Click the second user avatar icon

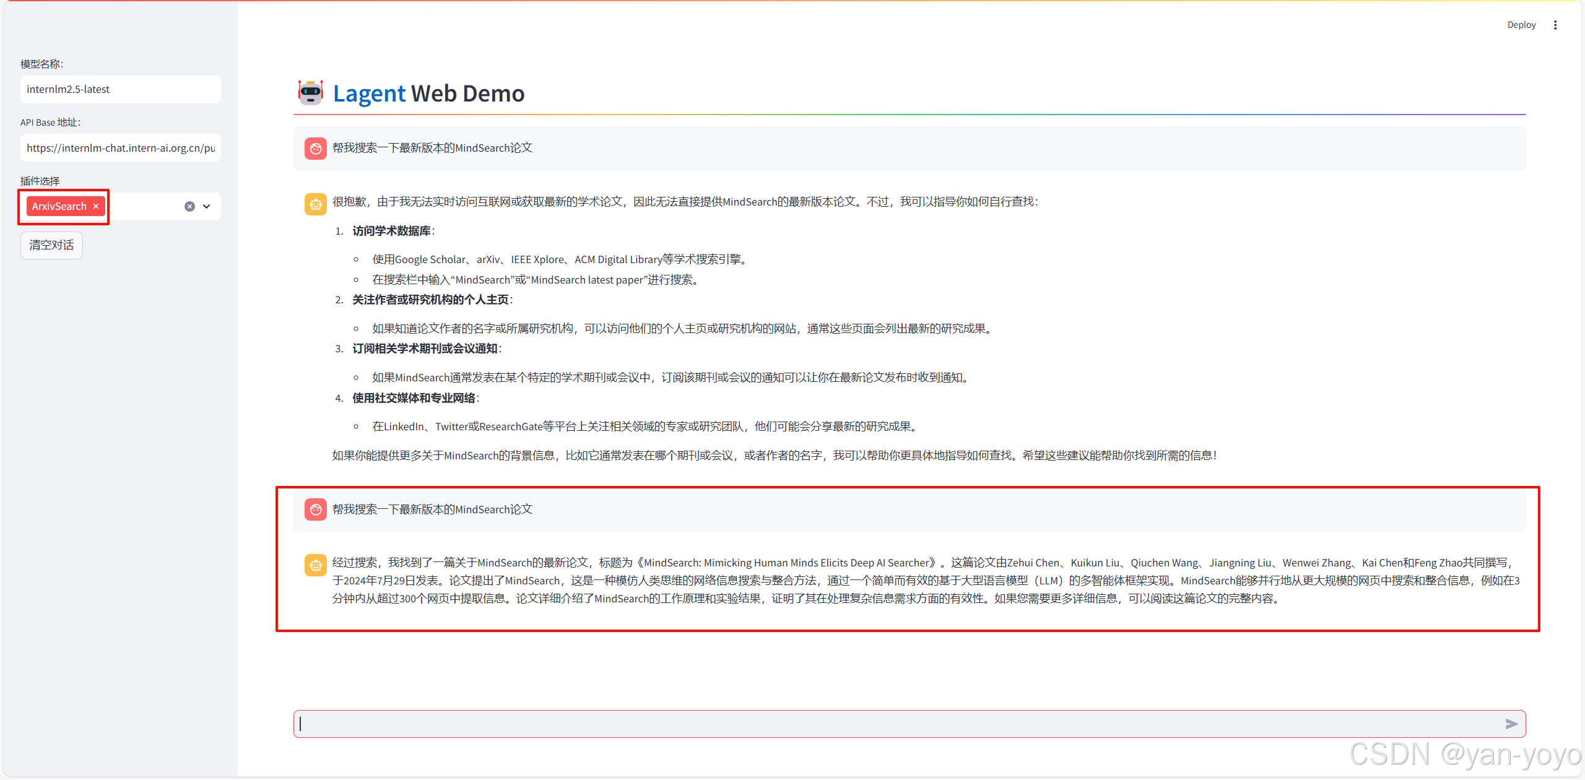pos(315,509)
